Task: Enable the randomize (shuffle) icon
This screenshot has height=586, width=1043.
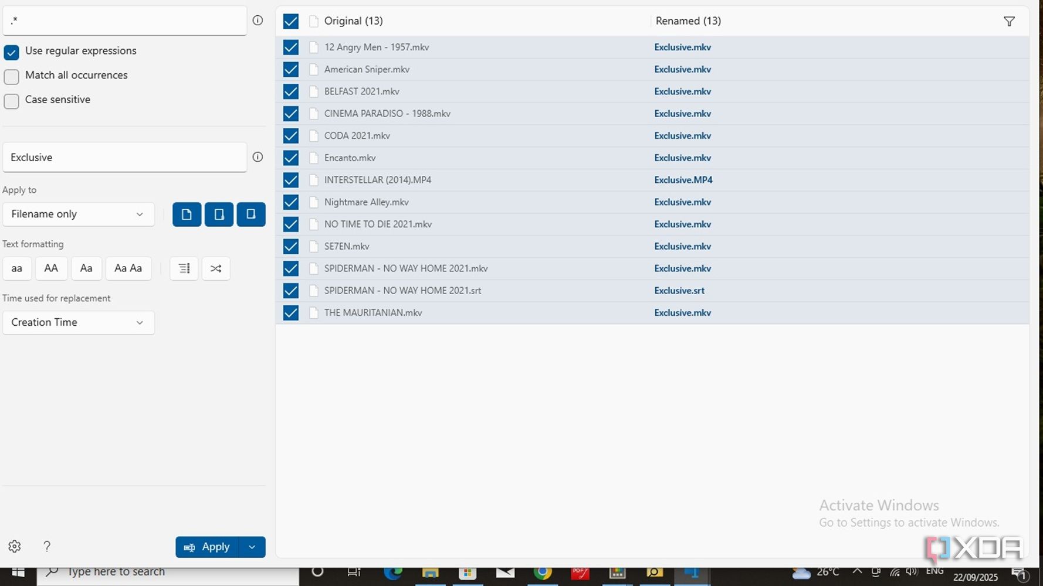Action: (216, 268)
